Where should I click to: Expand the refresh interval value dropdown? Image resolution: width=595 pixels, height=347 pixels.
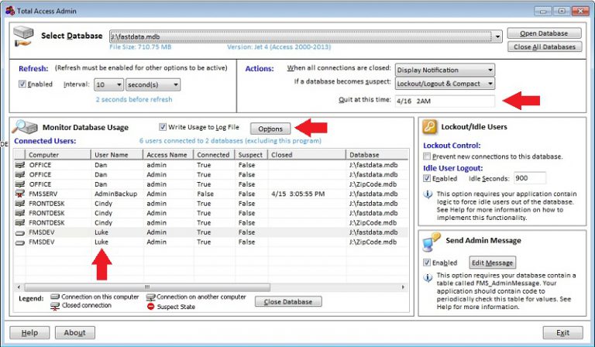point(119,84)
